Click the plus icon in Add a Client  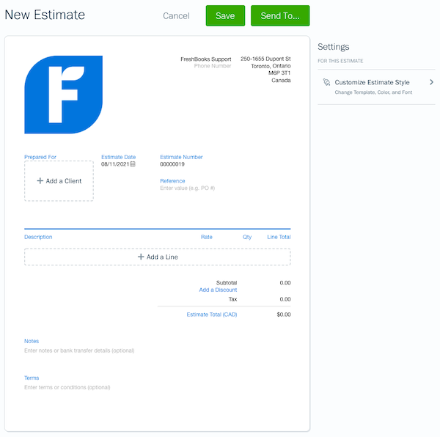(40, 181)
